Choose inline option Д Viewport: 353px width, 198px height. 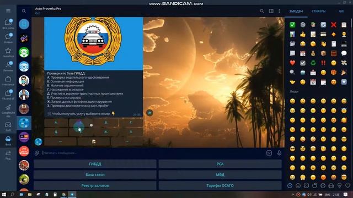pyautogui.click(x=56, y=132)
